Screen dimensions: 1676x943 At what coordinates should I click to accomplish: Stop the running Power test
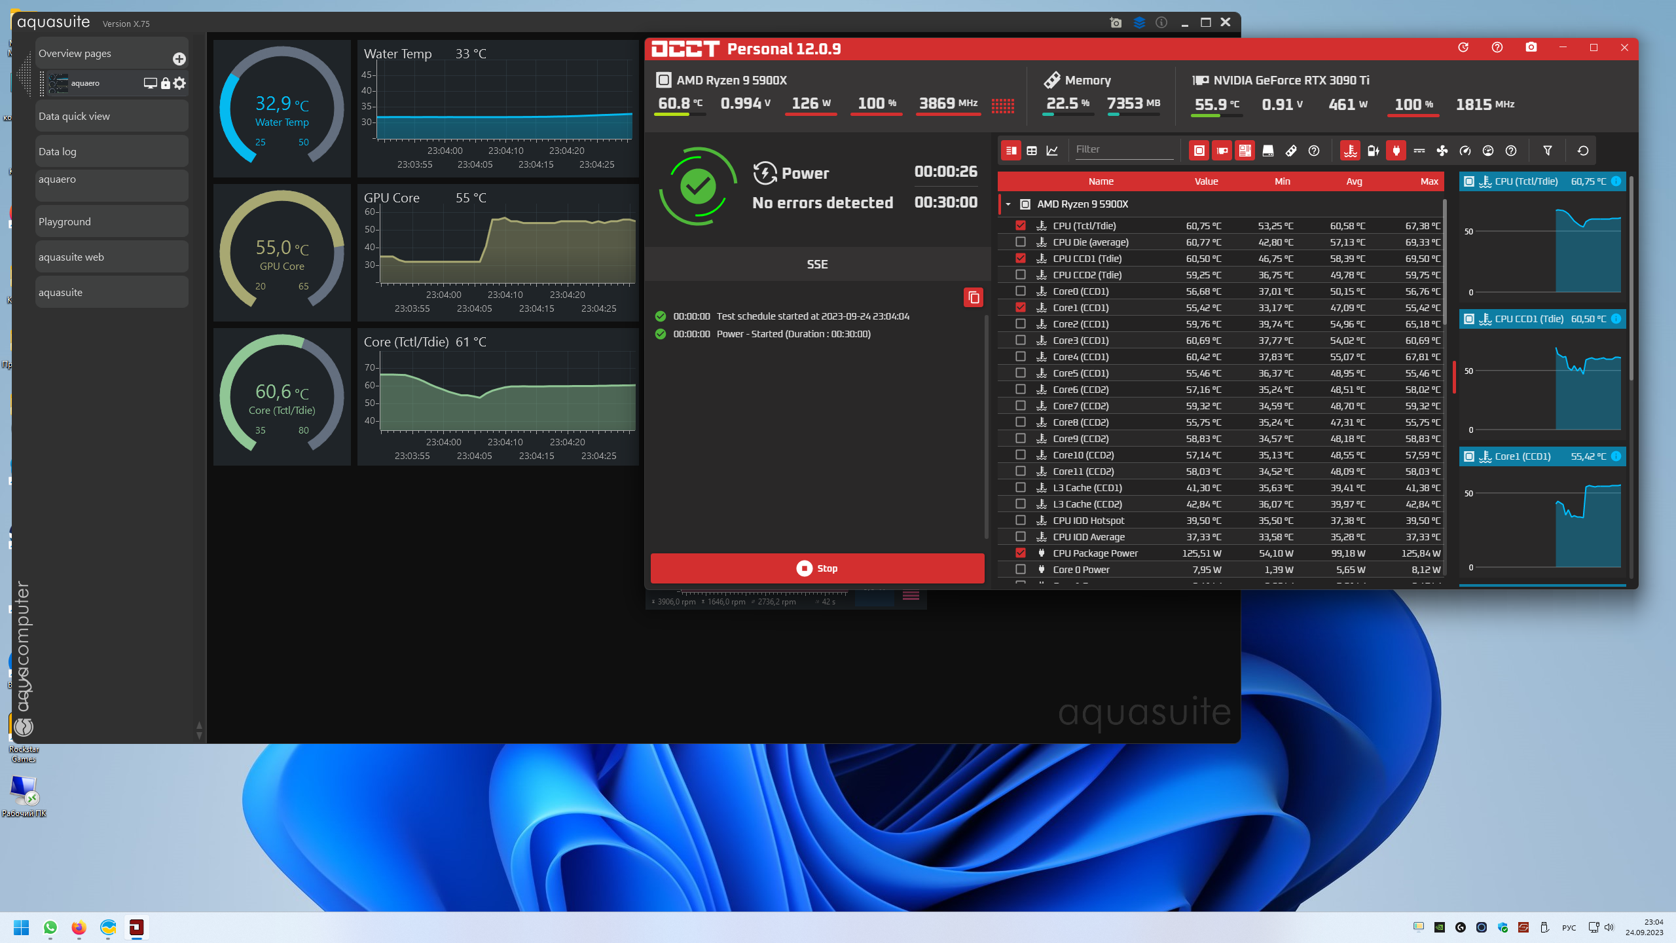(817, 568)
